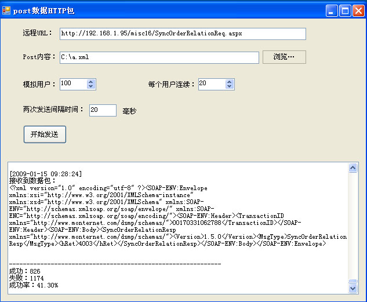Click the 每个用户连续 value field
Viewport: 367px width, 302px height.
coord(212,84)
